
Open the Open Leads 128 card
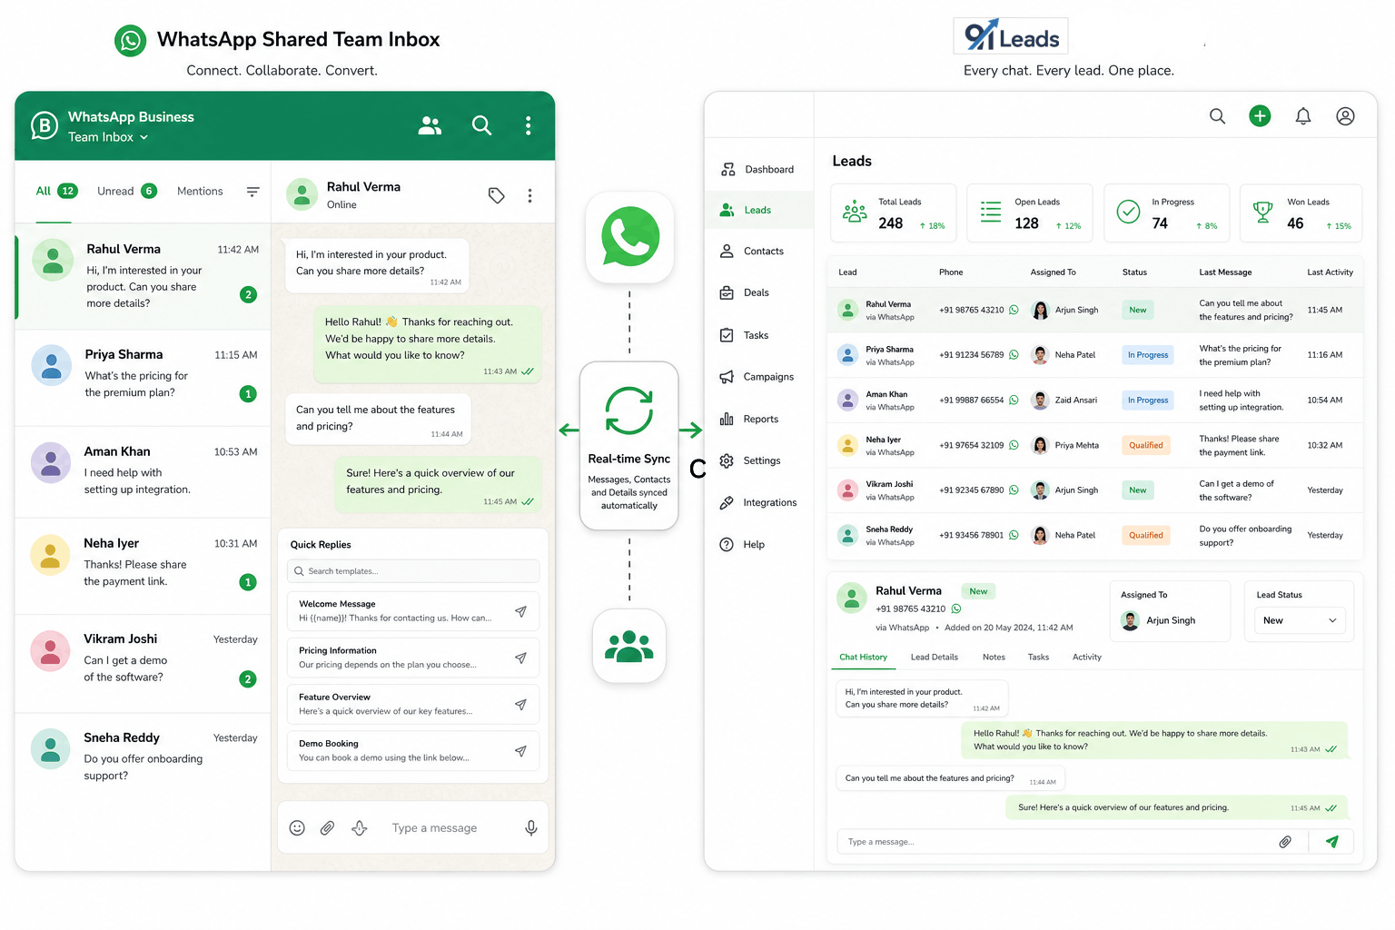1030,213
